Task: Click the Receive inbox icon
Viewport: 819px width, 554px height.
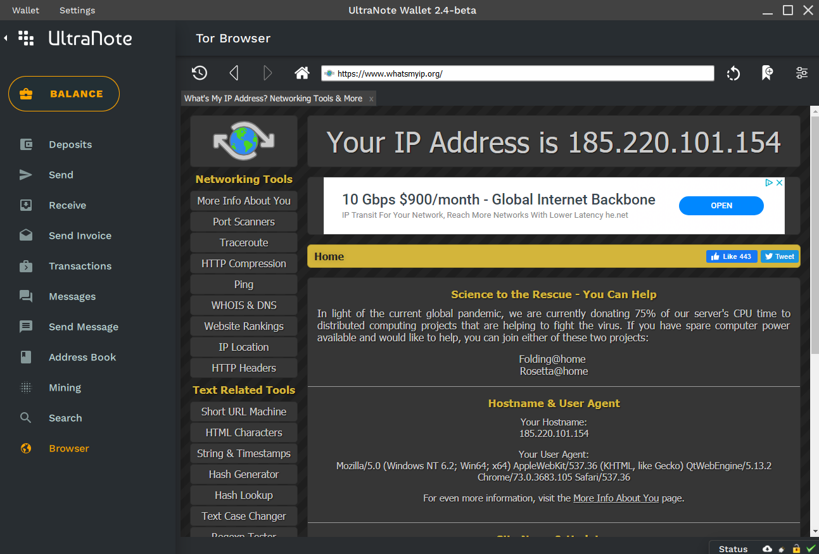Action: click(x=26, y=205)
